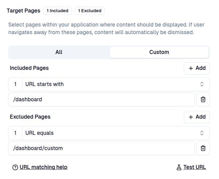The image size is (219, 179).
Task: Open the 'URL starts with' dropdown
Action: (116, 84)
